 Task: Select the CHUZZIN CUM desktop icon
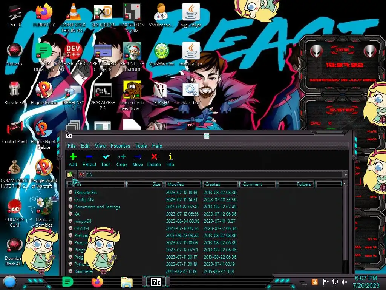pos(15,212)
